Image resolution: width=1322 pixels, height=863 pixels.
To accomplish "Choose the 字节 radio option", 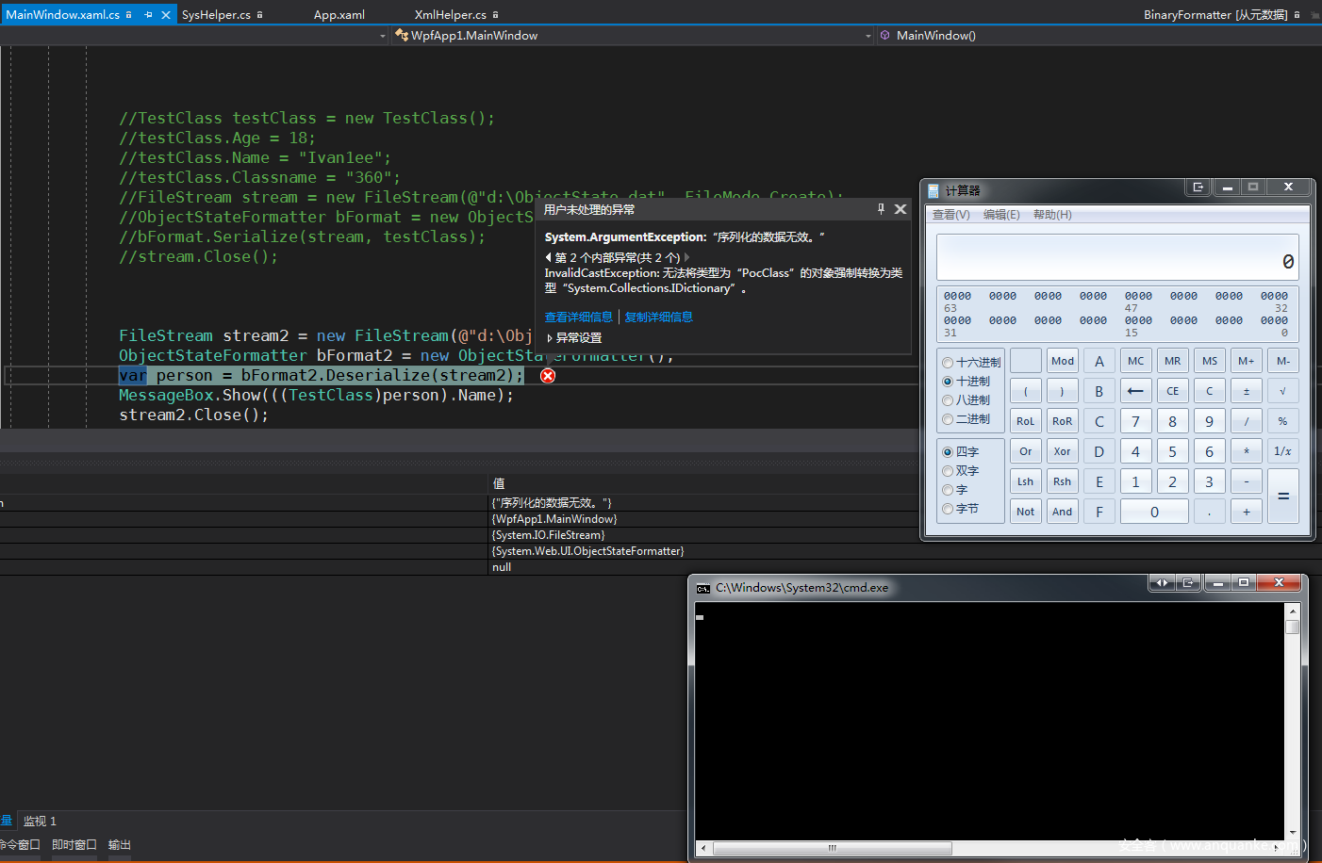I will (948, 509).
